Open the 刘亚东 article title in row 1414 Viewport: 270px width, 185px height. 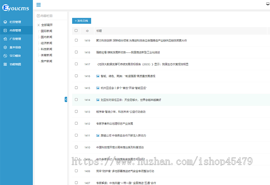pos(131,100)
